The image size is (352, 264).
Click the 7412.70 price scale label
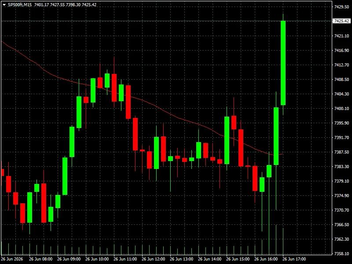341,65
